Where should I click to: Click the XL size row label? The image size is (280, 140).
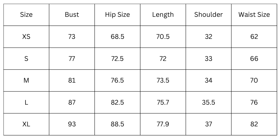click(26, 124)
